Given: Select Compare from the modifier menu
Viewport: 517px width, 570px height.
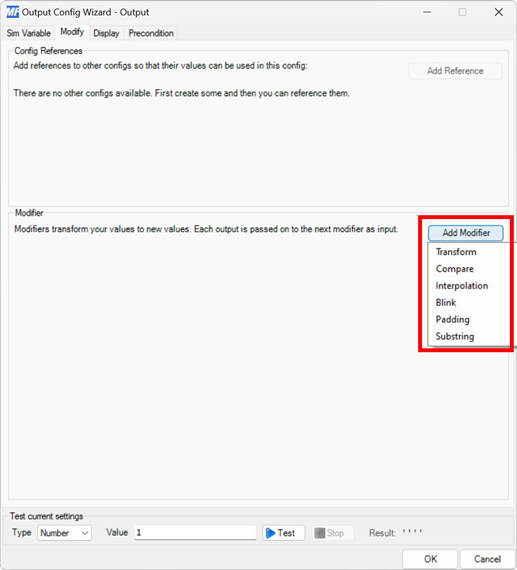Looking at the screenshot, I should point(455,268).
